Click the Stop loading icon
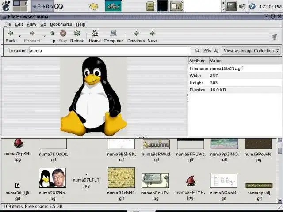The width and height of the screenshot is (283, 212). pos(63,34)
